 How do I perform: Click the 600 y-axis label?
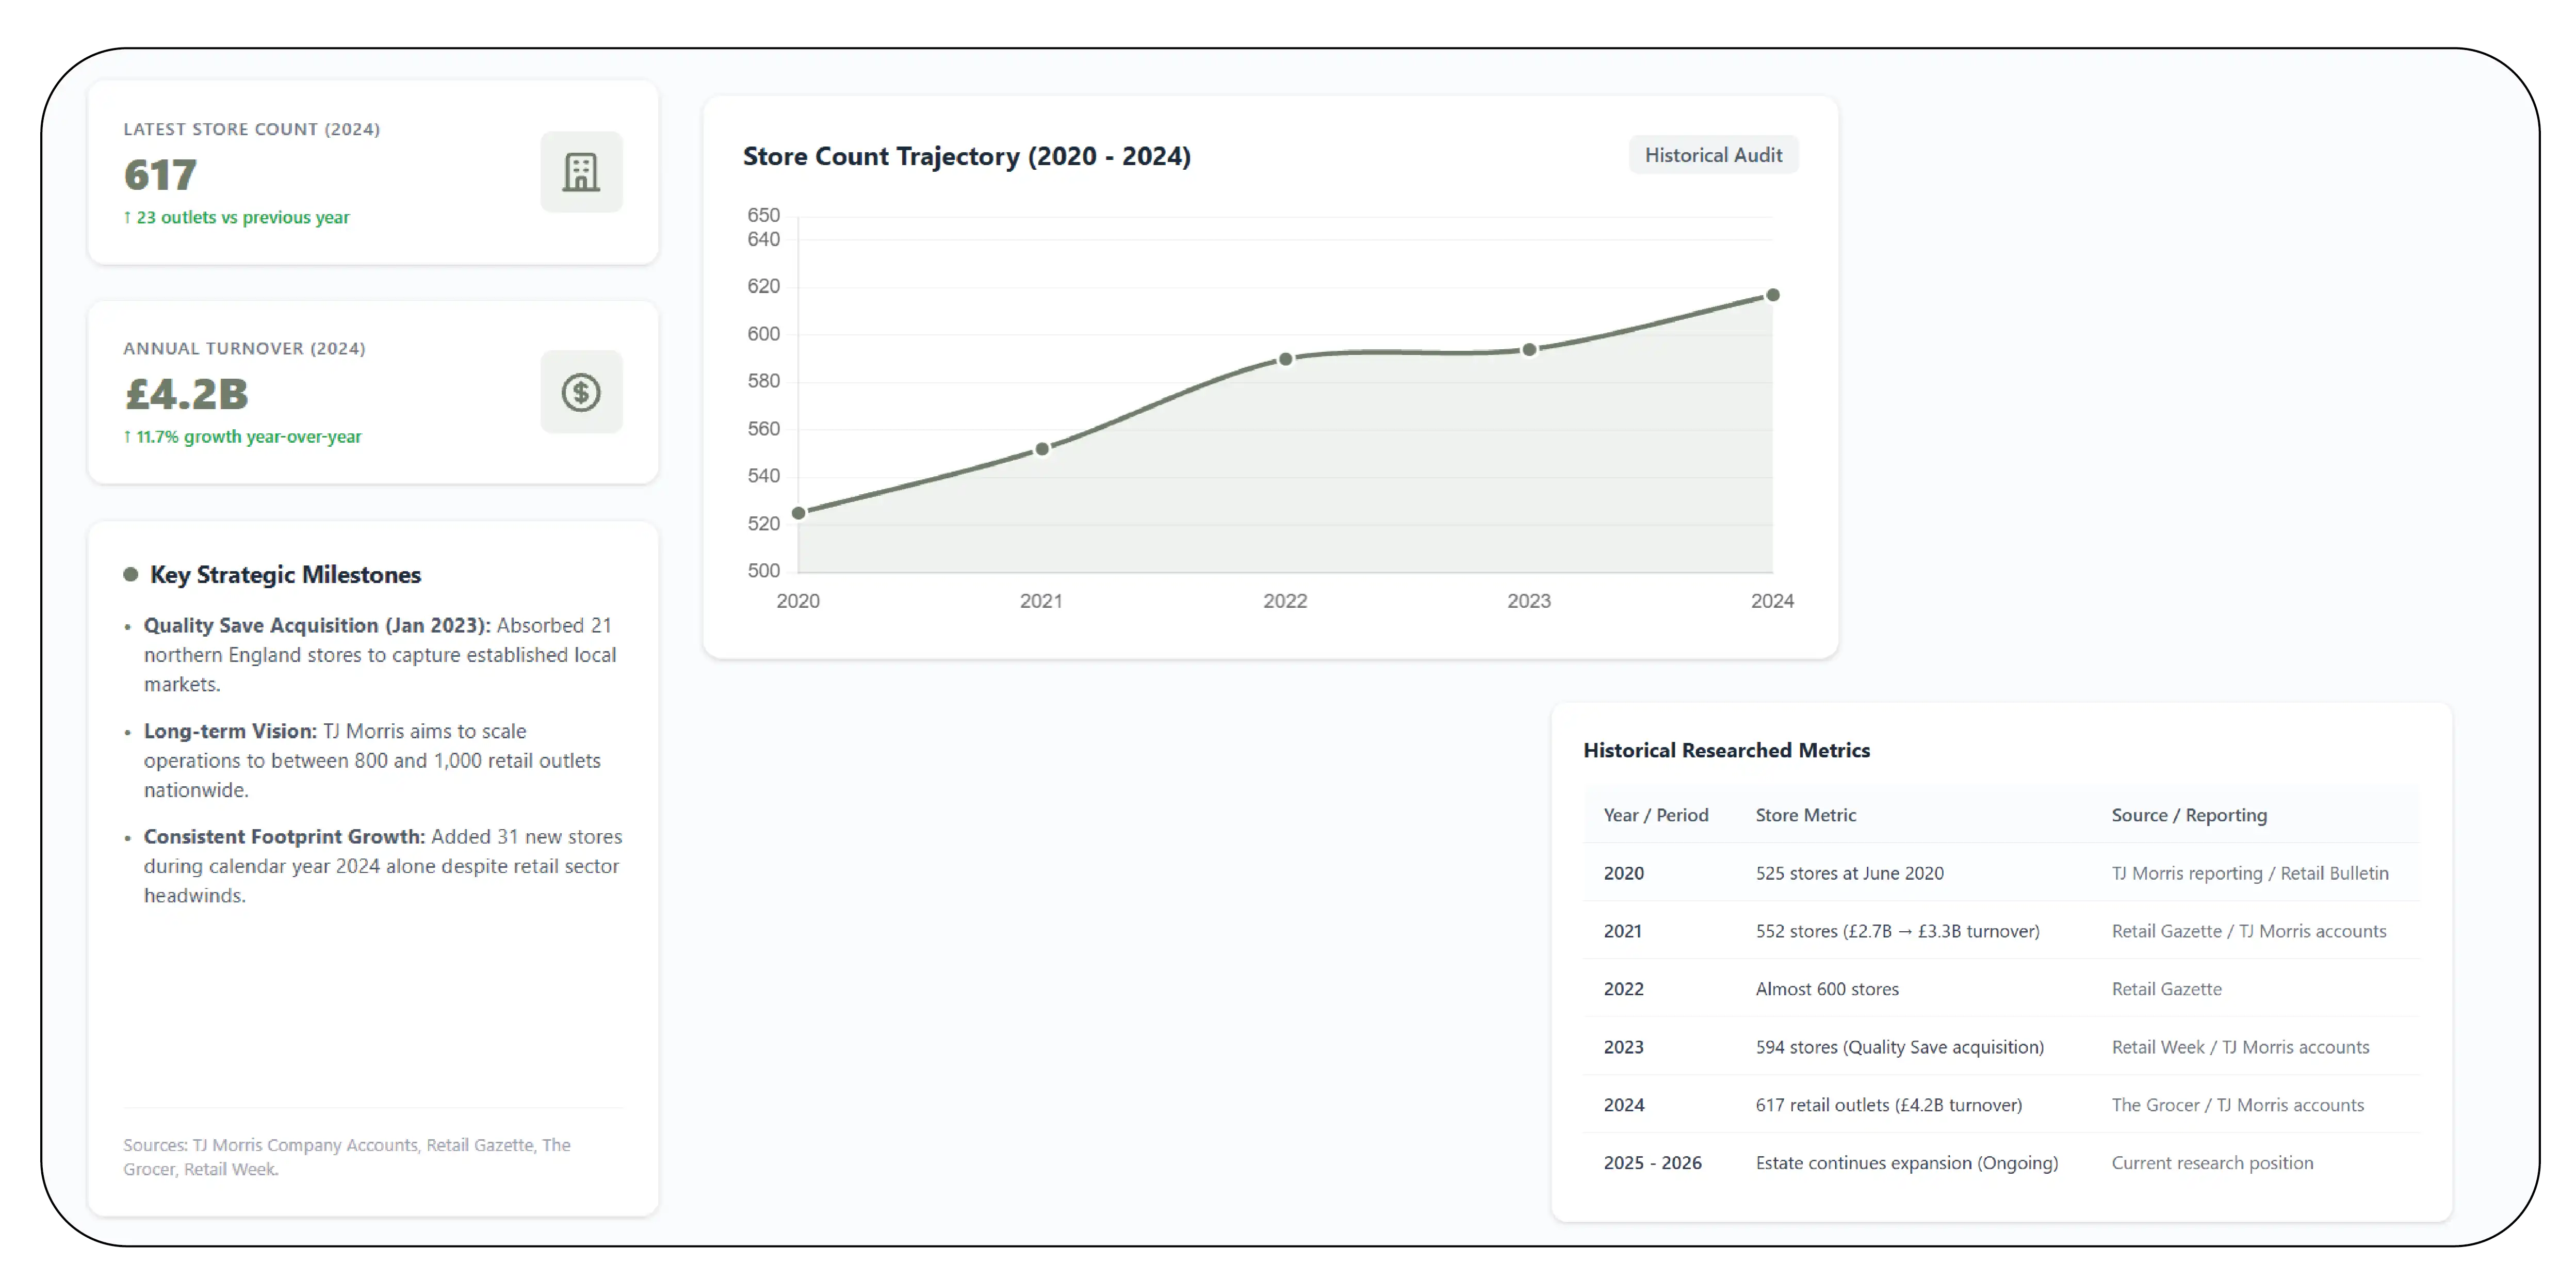point(764,334)
